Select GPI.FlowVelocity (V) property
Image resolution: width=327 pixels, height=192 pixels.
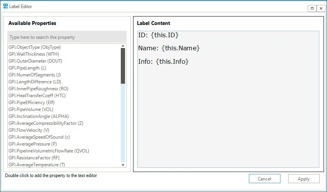click(29, 130)
